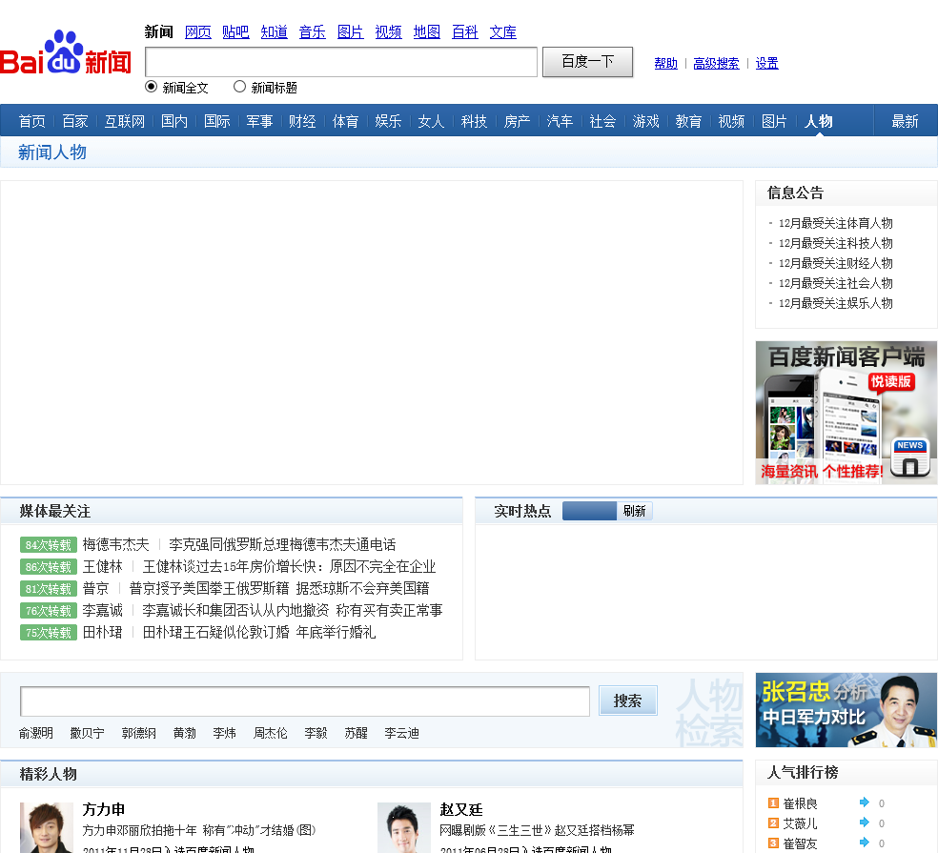Viewport: 938px width, 853px height.
Task: Select the 新闻全文 radio button
Action: [152, 87]
